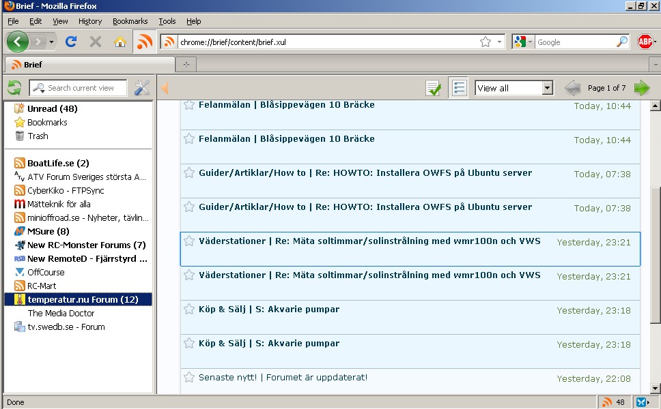
Task: Click the sidebar collapse orange arrow
Action: click(x=164, y=88)
